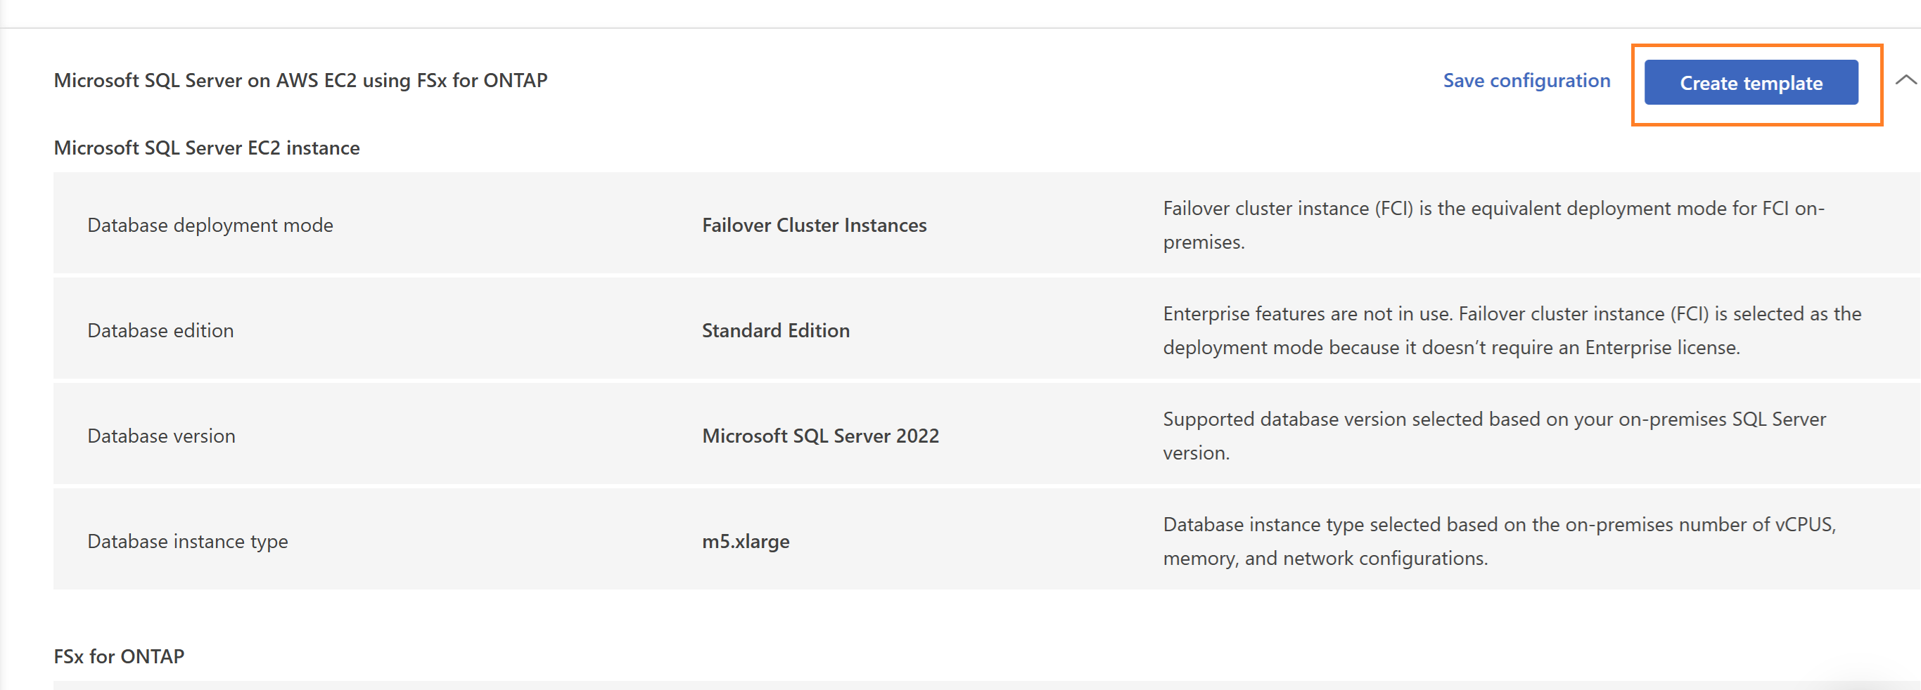
Task: Click the Failover Cluster Instances value
Action: 815,225
